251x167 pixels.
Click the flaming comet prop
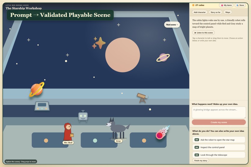(x=162, y=133)
